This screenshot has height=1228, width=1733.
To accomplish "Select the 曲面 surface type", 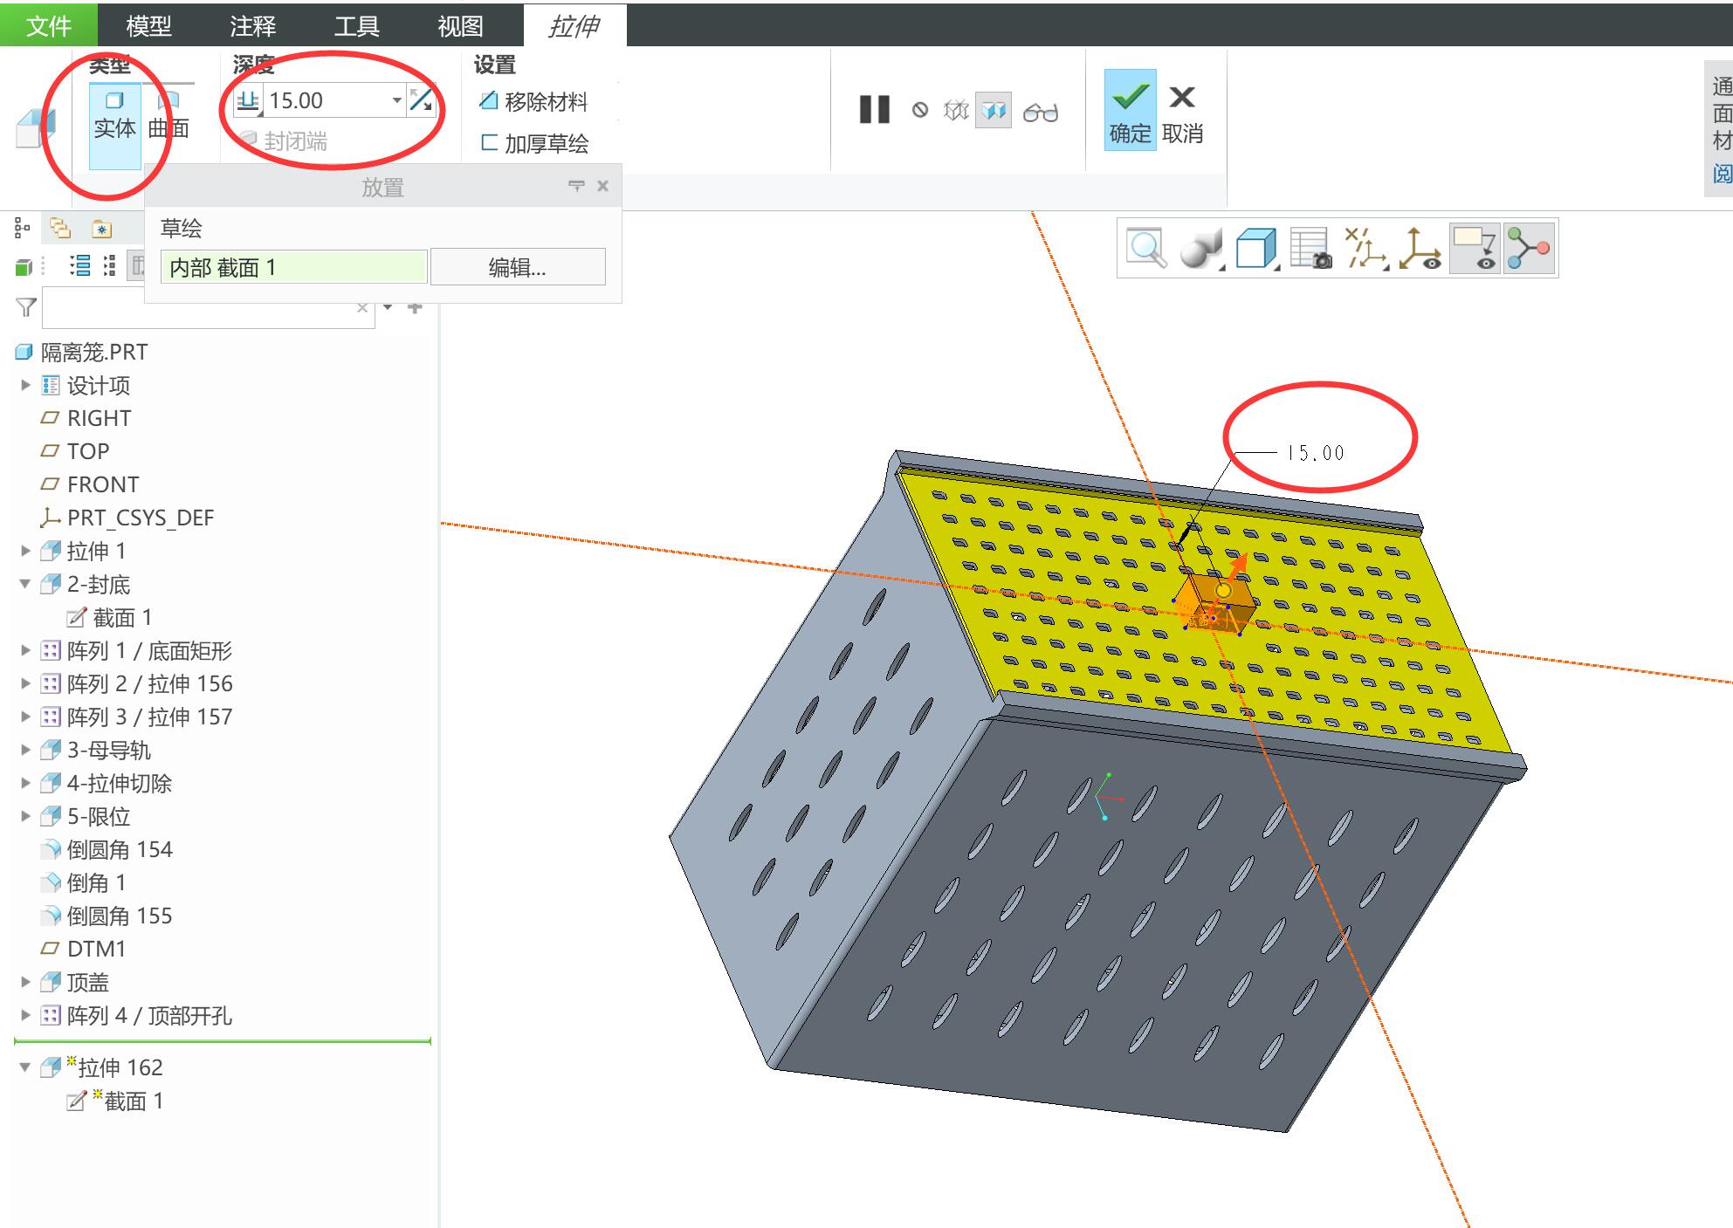I will coord(168,116).
